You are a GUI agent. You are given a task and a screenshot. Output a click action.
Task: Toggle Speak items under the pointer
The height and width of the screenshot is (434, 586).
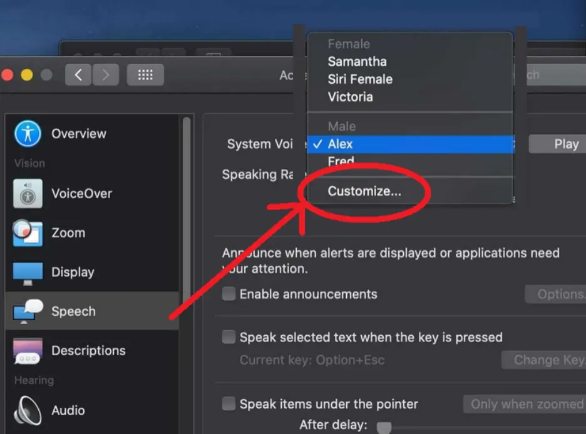coord(229,403)
